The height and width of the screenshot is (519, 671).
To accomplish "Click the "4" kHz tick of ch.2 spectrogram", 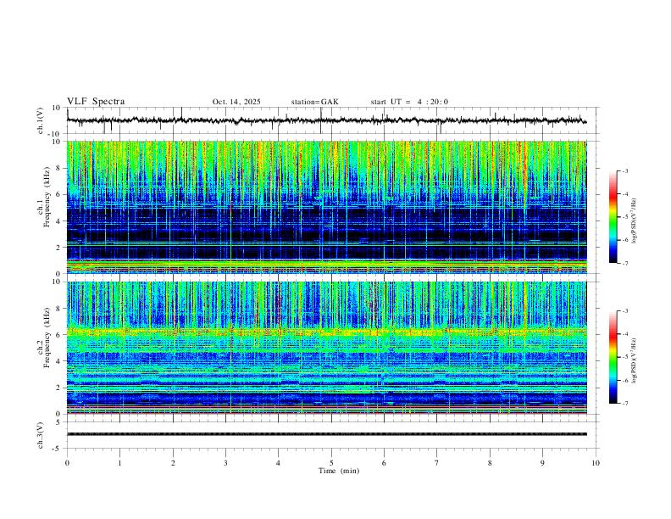I will 58,361.
